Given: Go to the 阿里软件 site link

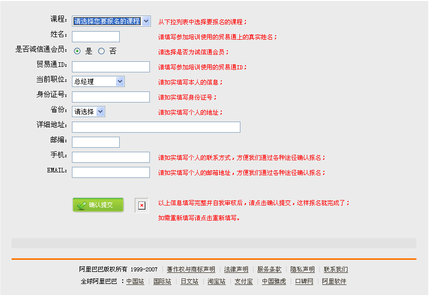Looking at the screenshot, I should pyautogui.click(x=334, y=281).
